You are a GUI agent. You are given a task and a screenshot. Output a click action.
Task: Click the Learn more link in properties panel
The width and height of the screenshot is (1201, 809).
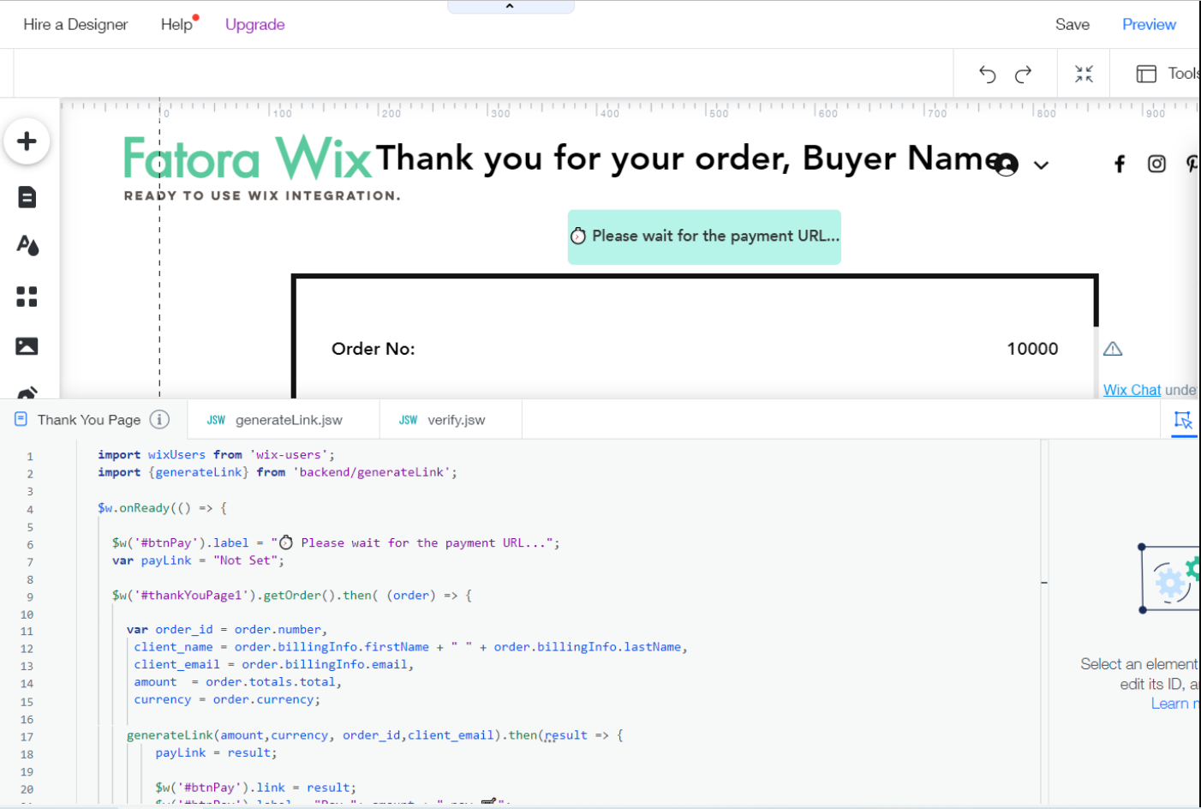tap(1174, 704)
